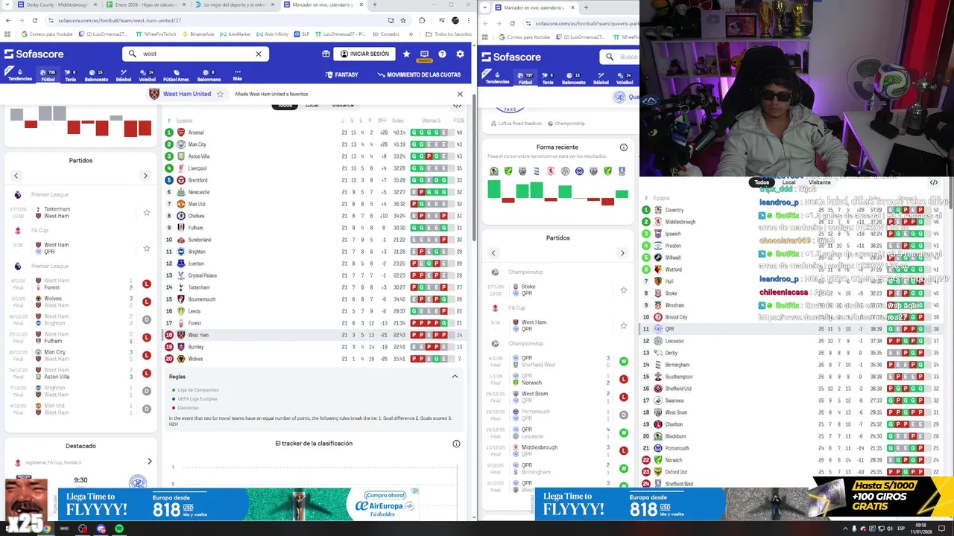Click the INICIAR SESIÓN button
954x536 pixels.
click(364, 54)
